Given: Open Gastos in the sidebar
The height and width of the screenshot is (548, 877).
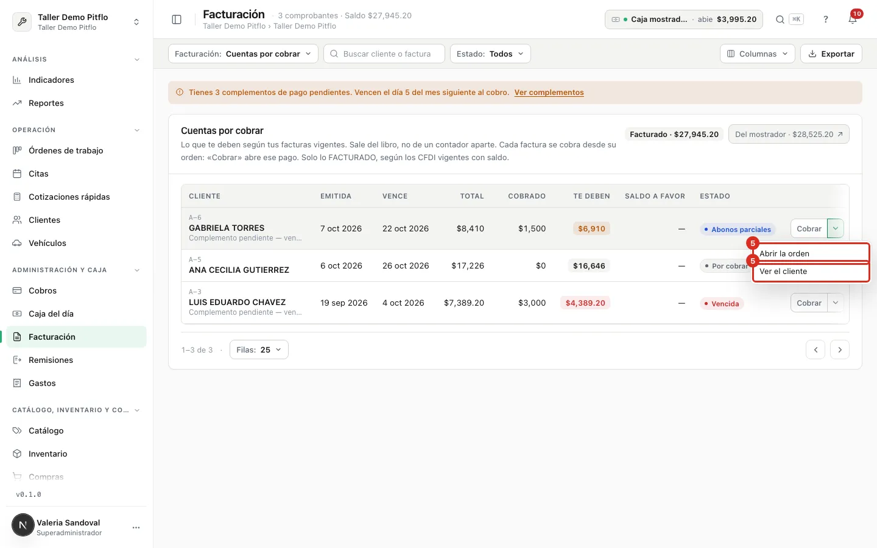Looking at the screenshot, I should [x=76, y=383].
